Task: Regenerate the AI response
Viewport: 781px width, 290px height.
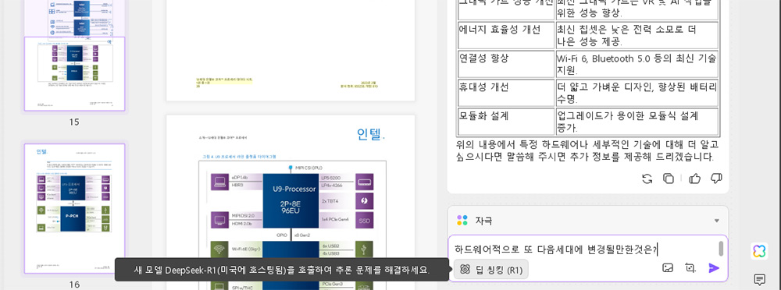Action: (x=647, y=179)
